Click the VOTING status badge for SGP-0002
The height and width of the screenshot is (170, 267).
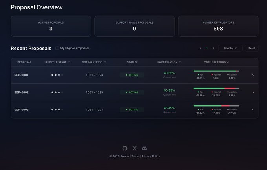click(132, 92)
